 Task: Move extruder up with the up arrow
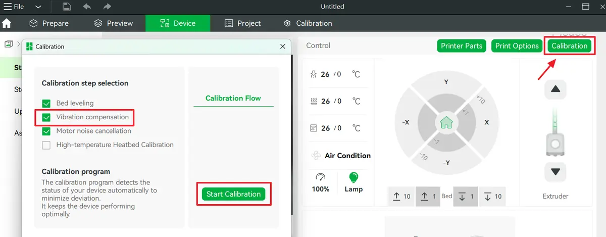pyautogui.click(x=555, y=89)
